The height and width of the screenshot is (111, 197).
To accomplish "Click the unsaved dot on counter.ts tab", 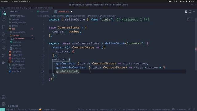I will (71, 12).
